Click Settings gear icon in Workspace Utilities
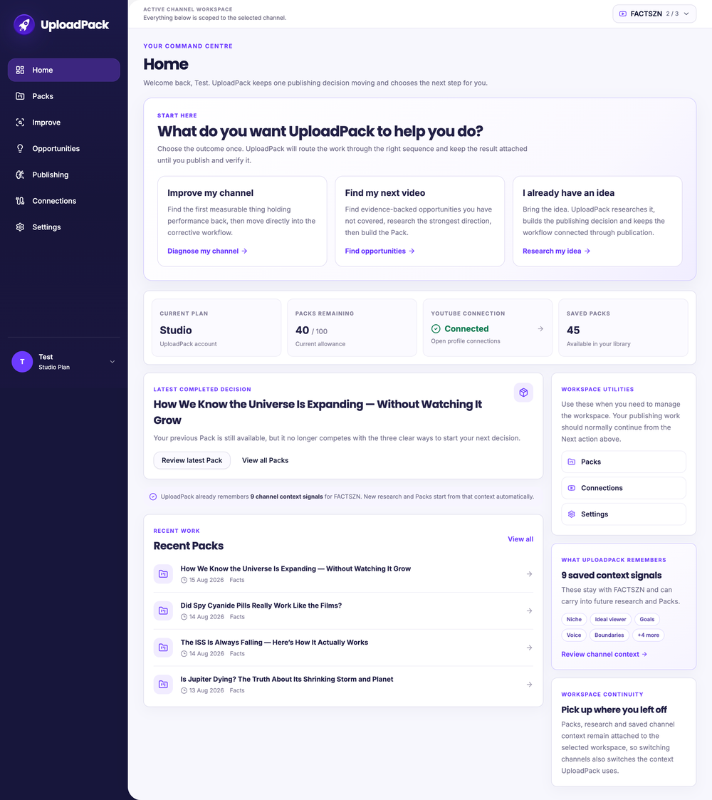This screenshot has width=712, height=800. (x=572, y=514)
